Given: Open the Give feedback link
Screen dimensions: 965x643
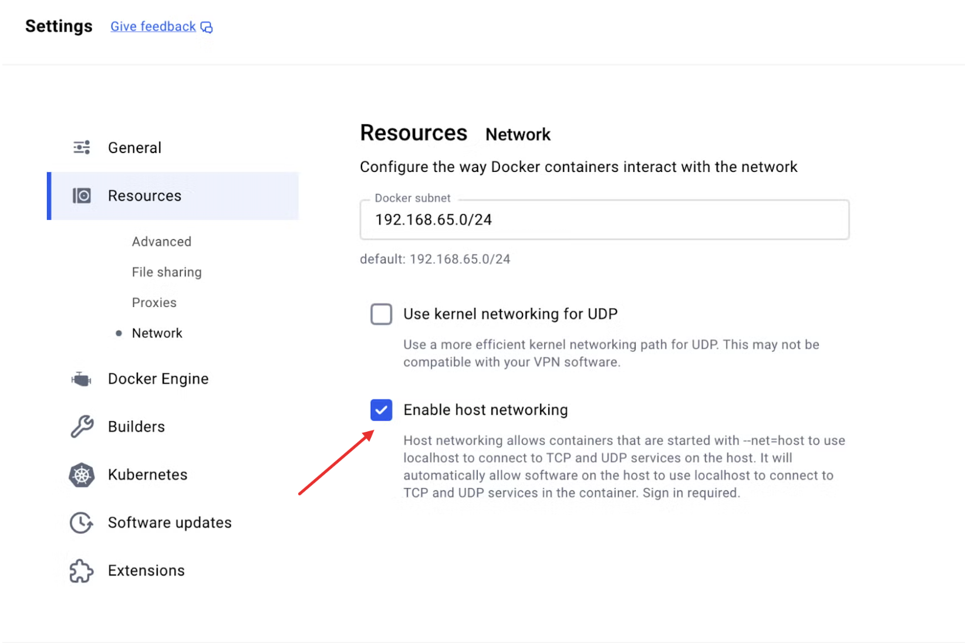Looking at the screenshot, I should click(x=153, y=26).
